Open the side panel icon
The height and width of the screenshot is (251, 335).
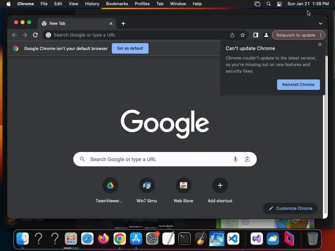(x=256, y=35)
